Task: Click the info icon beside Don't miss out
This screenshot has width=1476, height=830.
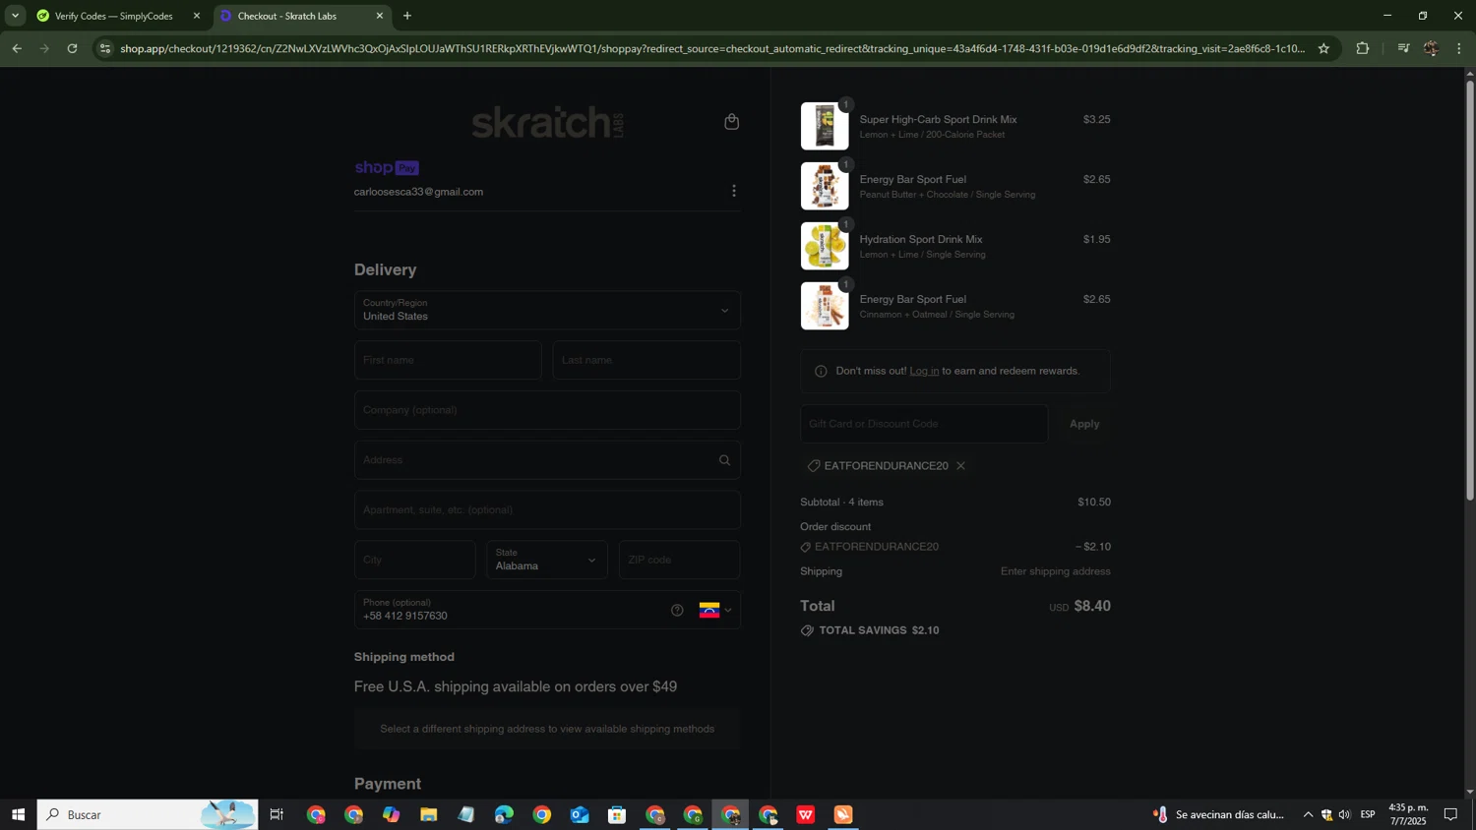Action: point(821,371)
